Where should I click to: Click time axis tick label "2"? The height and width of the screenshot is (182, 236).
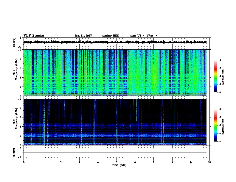pyautogui.click(x=61, y=162)
